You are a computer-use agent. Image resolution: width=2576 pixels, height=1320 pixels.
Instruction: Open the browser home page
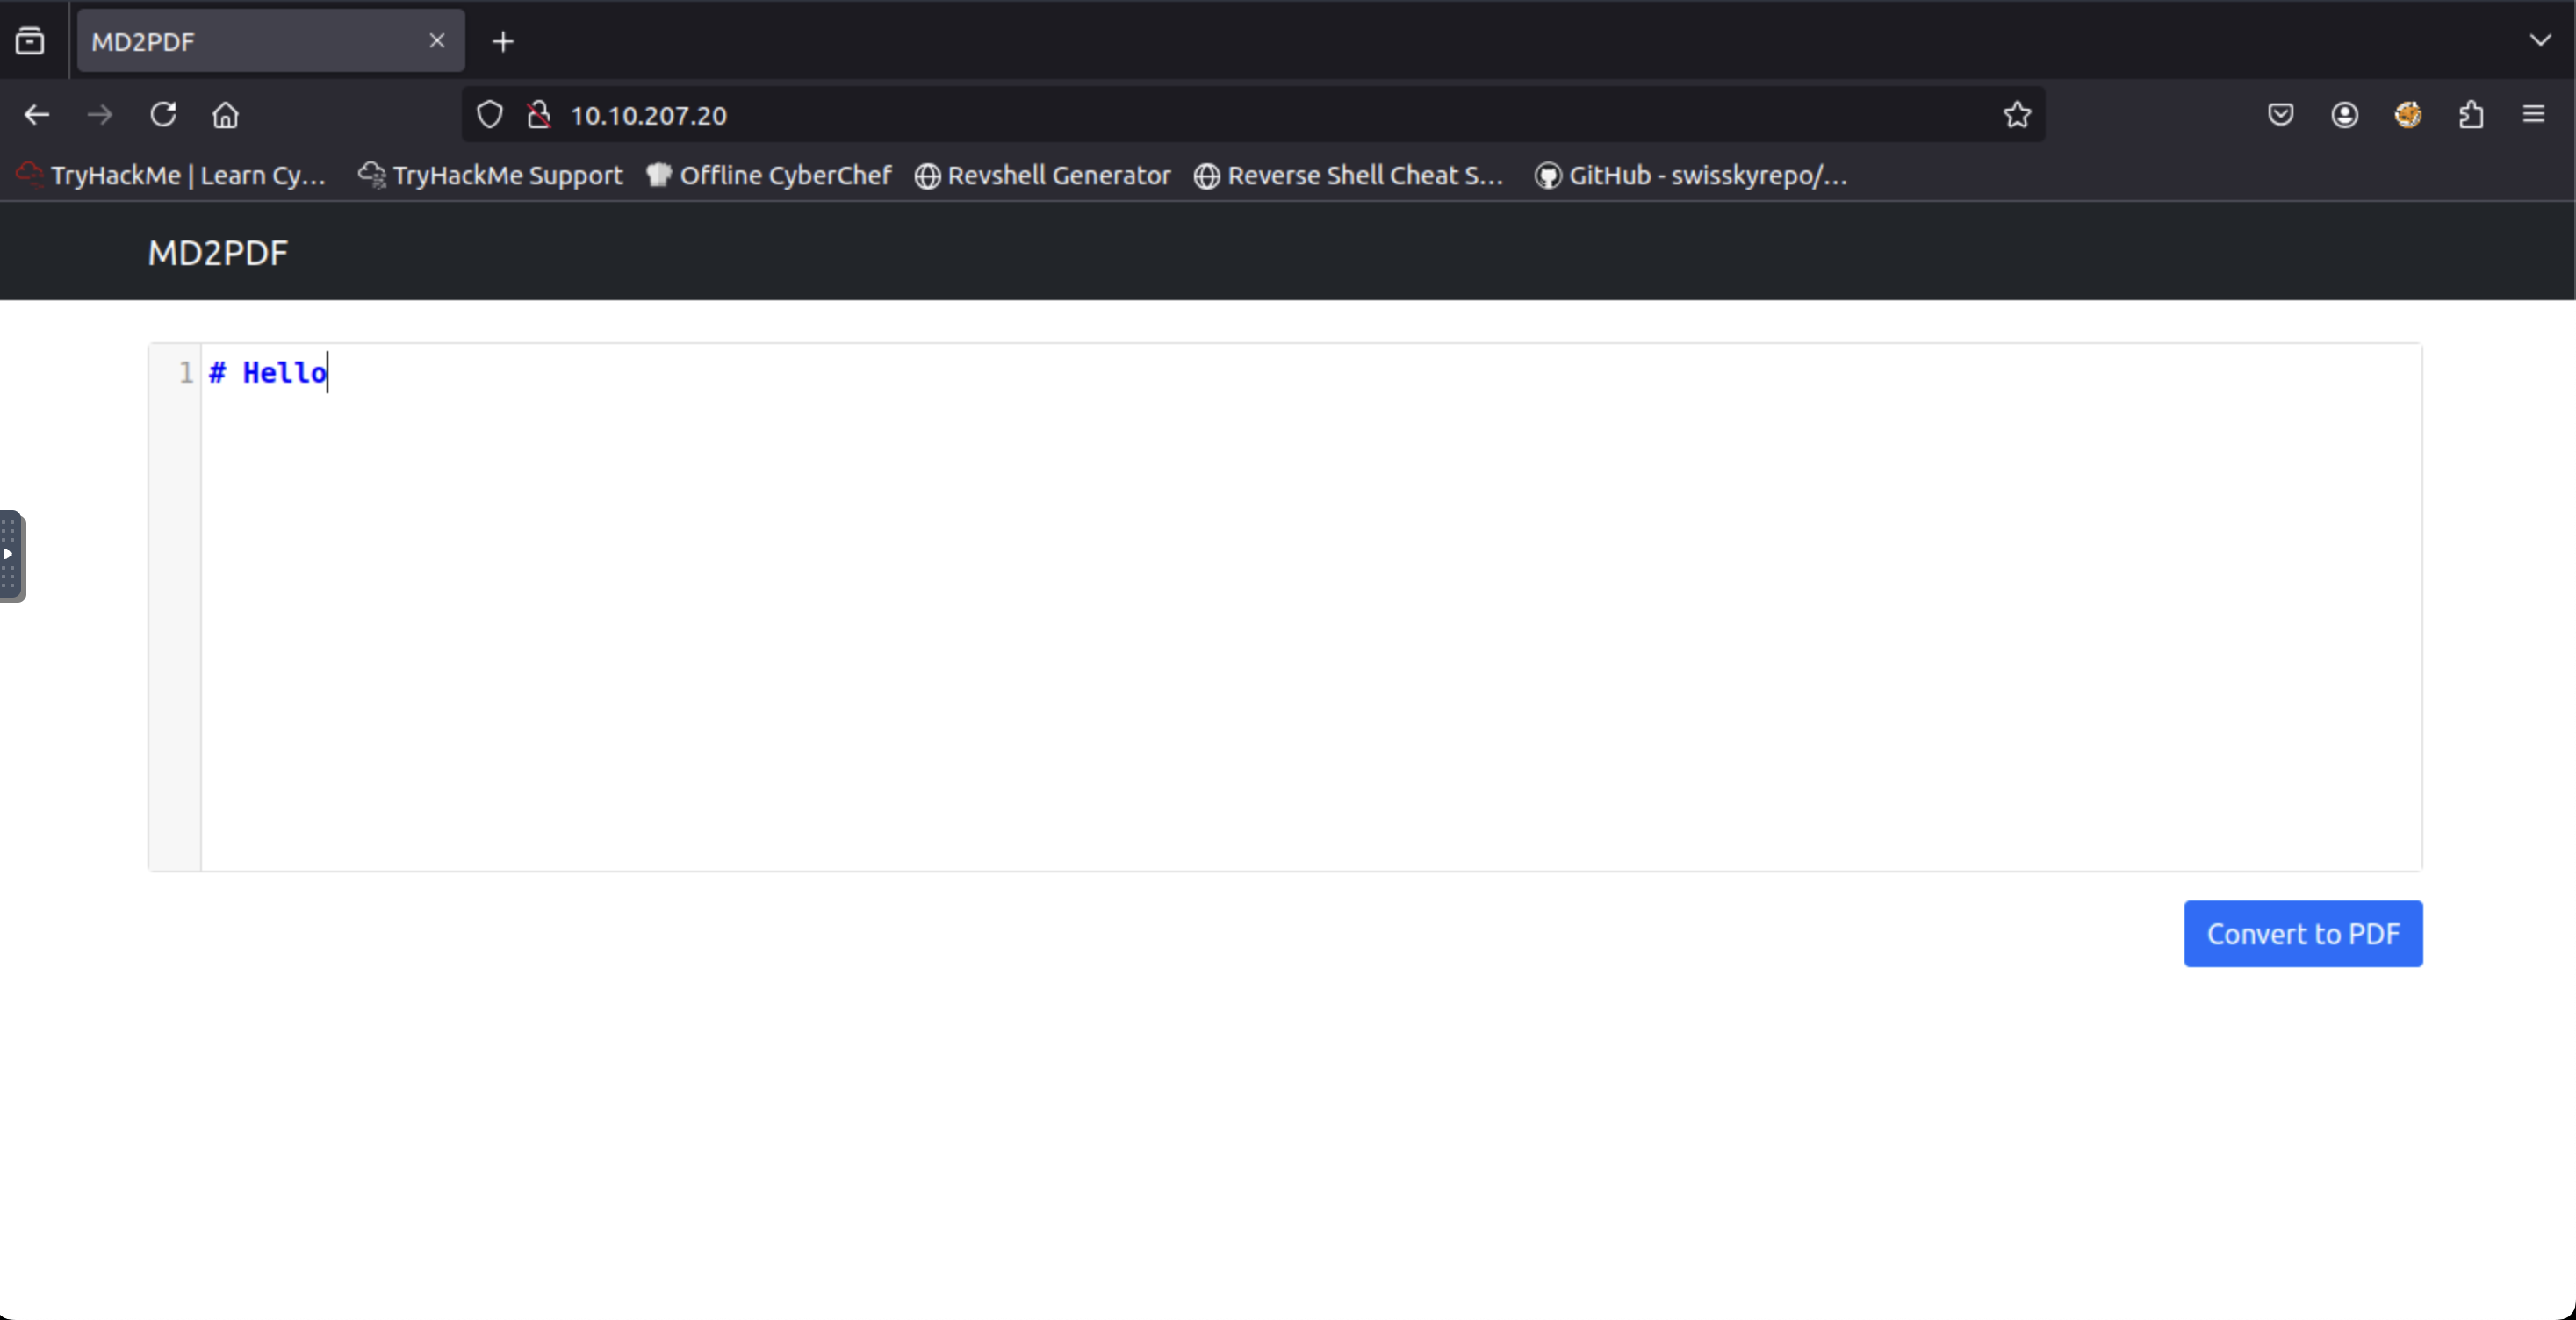(226, 115)
